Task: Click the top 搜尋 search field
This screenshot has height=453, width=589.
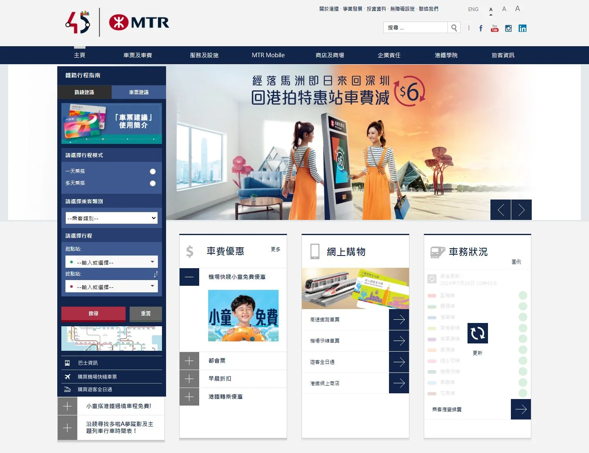Action: (x=416, y=27)
